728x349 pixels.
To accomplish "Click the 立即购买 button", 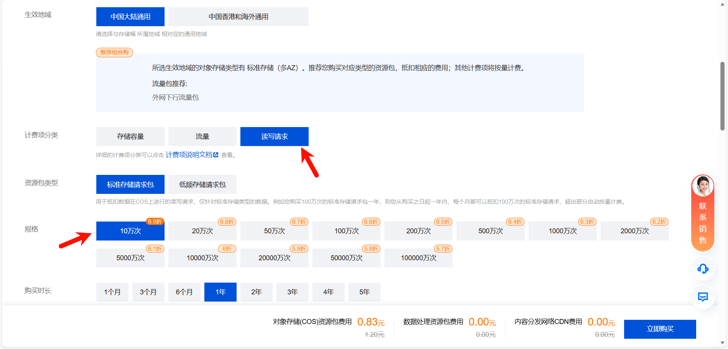I will [660, 329].
